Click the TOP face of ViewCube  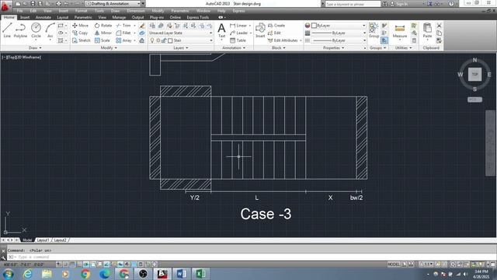474,75
